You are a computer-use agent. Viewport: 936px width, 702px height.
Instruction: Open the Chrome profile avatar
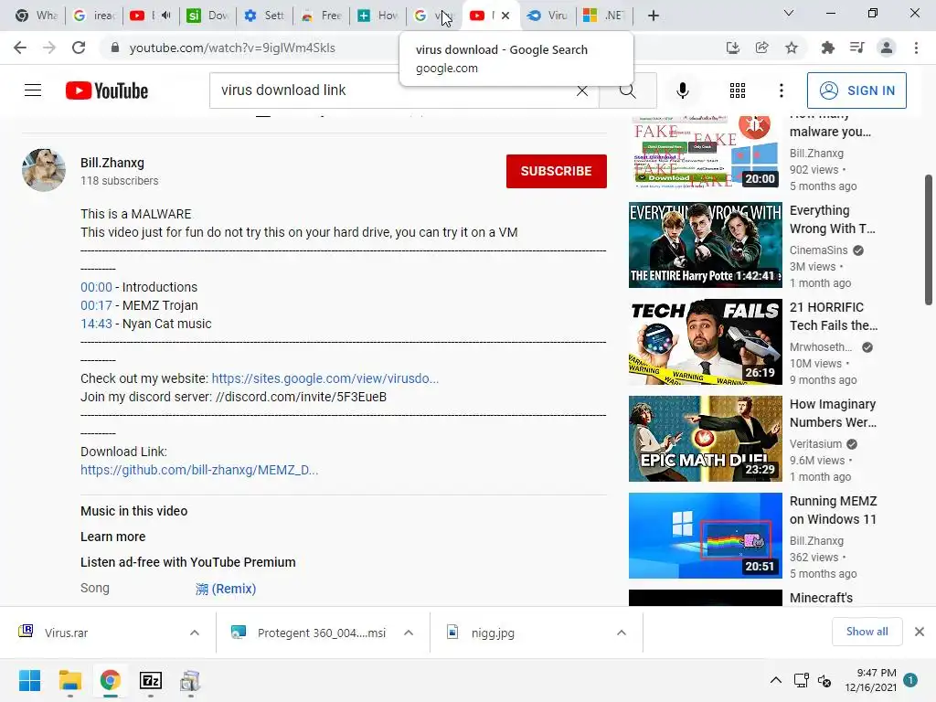pyautogui.click(x=887, y=48)
